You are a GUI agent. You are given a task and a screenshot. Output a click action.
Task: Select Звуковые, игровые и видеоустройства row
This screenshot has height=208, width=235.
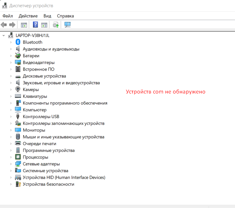coord(61,83)
